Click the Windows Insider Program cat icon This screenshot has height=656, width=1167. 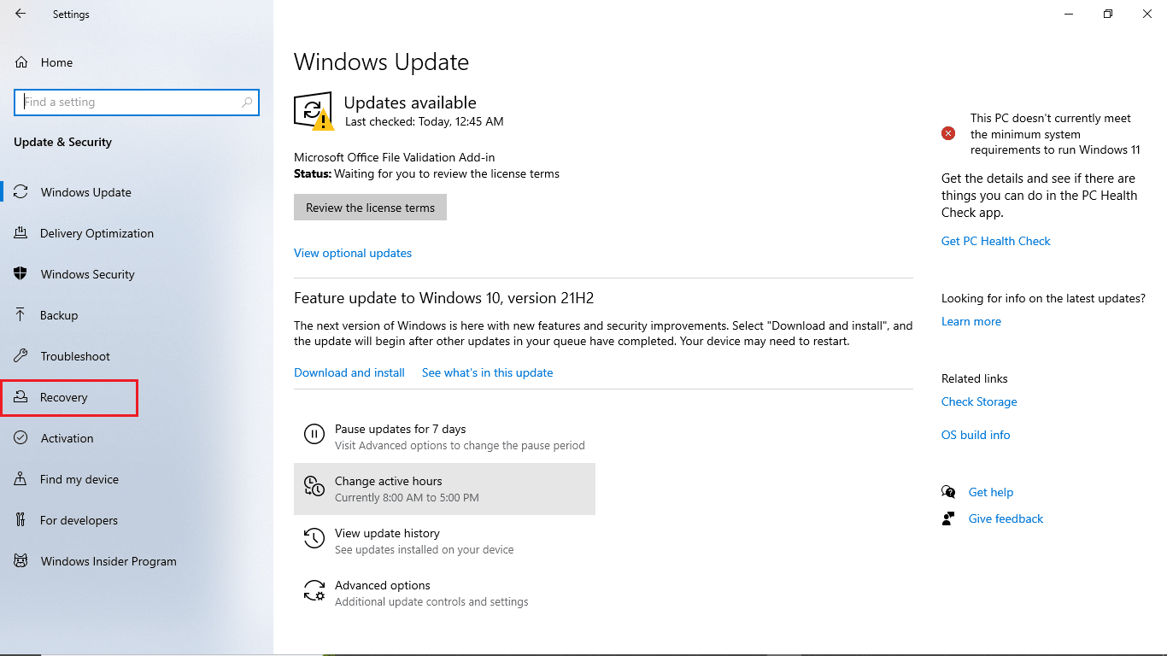[21, 561]
